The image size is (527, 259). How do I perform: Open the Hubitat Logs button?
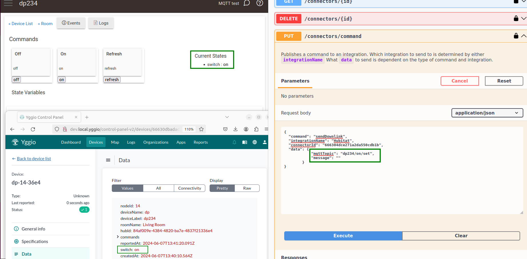tap(101, 23)
